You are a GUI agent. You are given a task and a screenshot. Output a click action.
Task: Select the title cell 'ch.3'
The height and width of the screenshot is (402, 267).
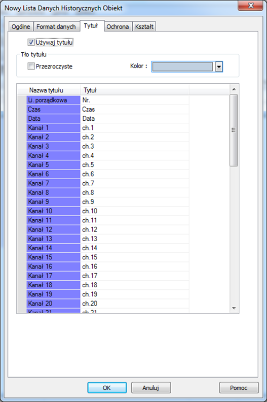point(135,146)
